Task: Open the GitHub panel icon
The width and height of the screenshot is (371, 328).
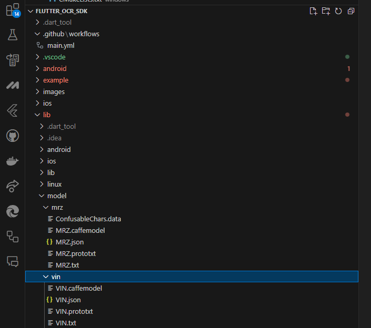Action: 12,136
